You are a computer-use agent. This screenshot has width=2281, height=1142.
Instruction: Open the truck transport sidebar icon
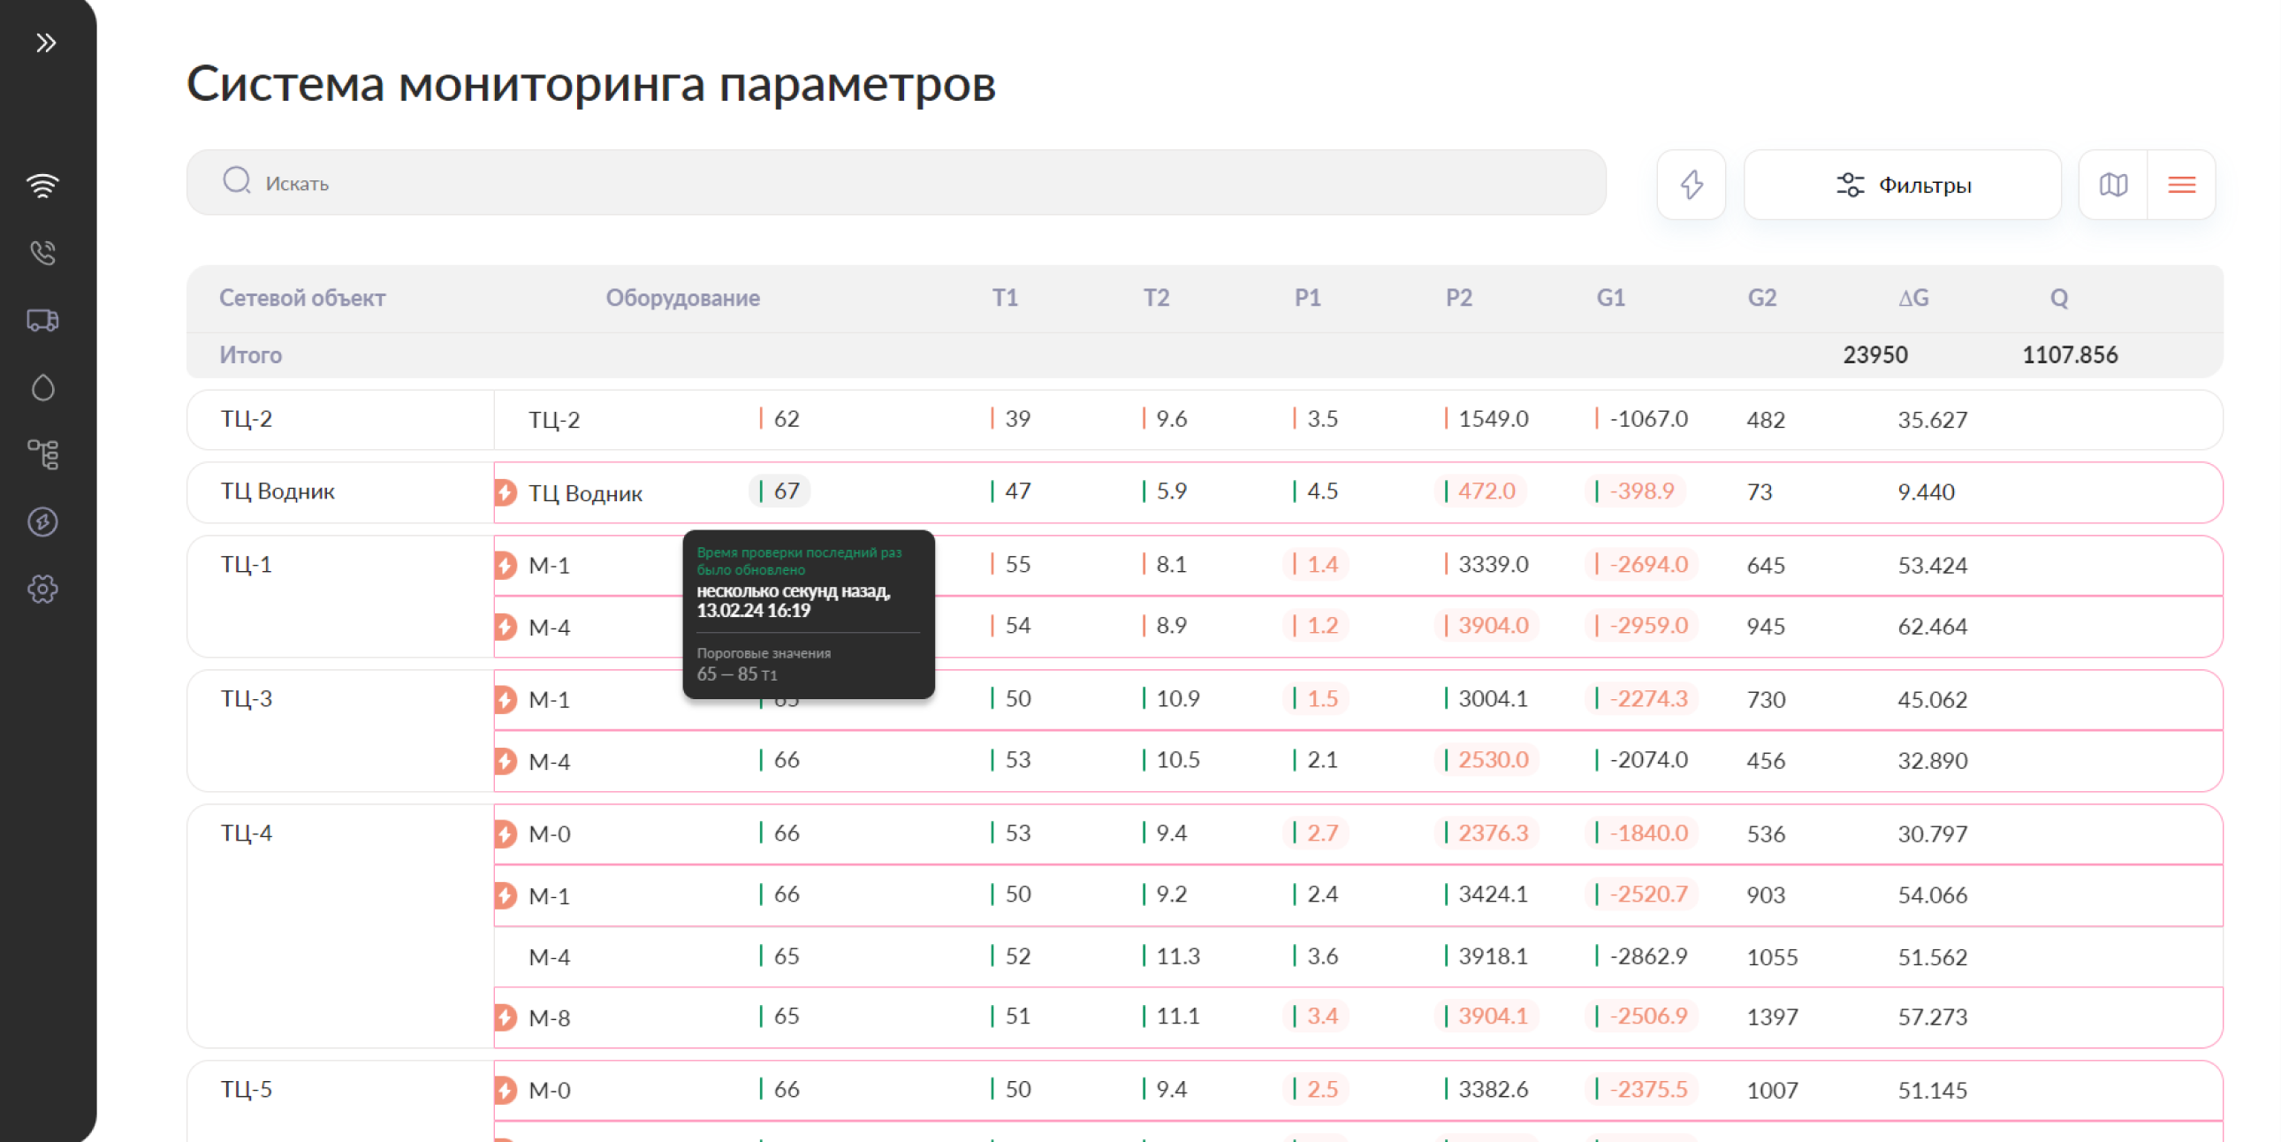coord(42,320)
